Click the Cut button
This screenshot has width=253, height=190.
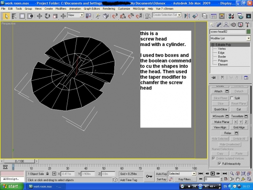[239, 109]
